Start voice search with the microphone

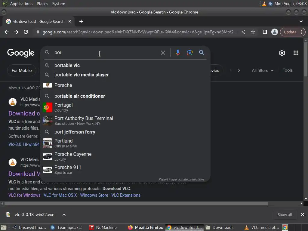coord(177,53)
